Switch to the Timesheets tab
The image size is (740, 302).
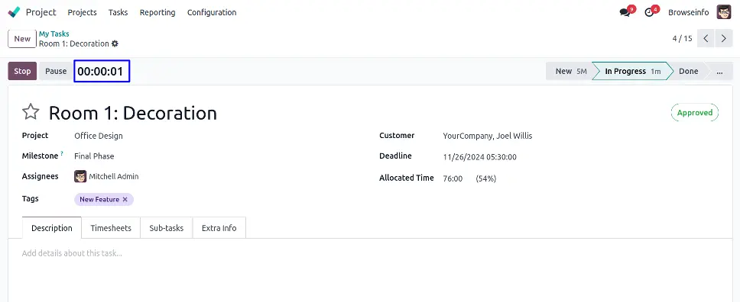111,228
